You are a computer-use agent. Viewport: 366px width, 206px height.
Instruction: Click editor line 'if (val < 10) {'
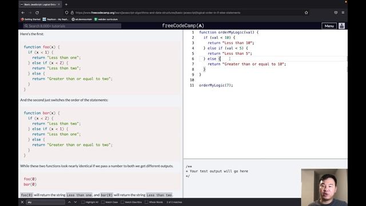pos(219,38)
